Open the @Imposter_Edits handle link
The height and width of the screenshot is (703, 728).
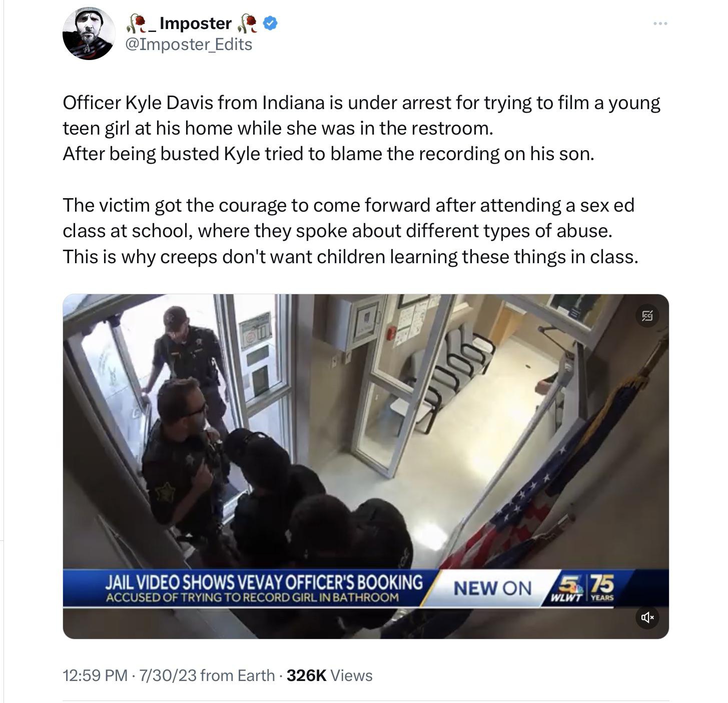(x=189, y=45)
